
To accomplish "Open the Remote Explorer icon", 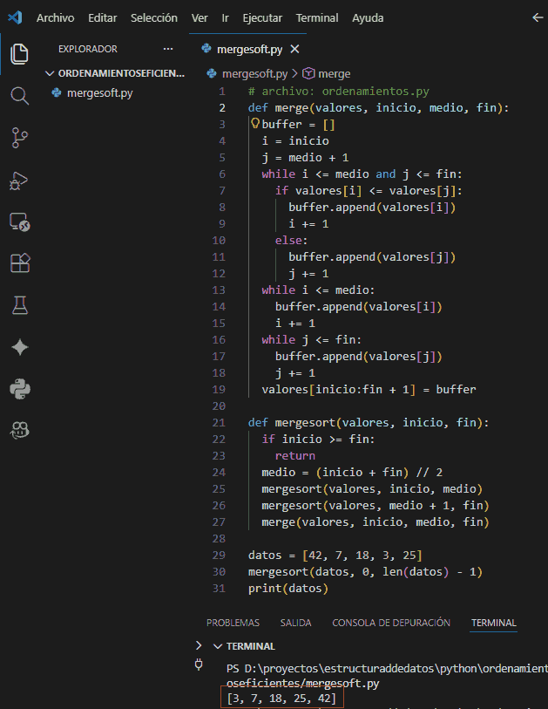I will (19, 222).
